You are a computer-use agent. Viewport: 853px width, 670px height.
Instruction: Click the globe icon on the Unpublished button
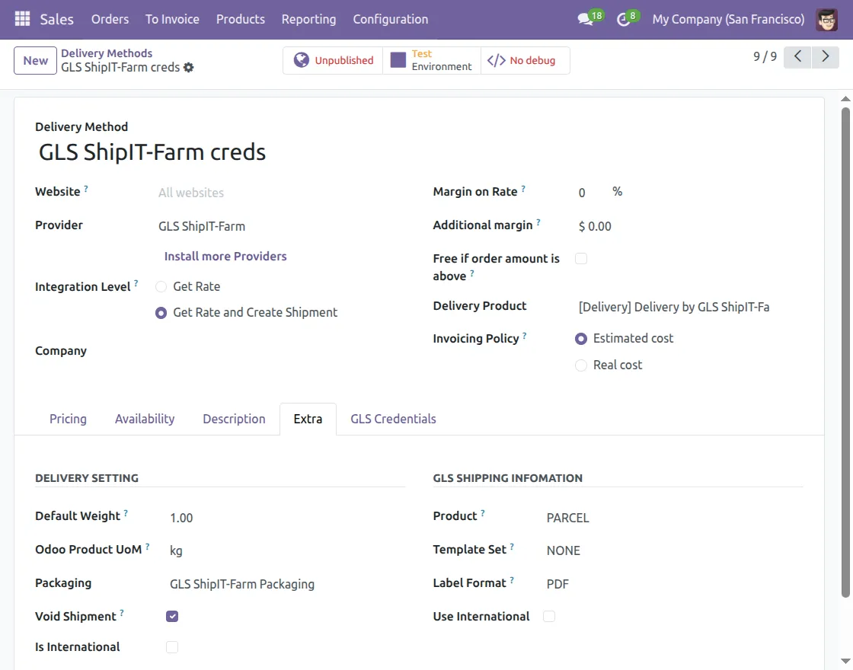coord(301,60)
